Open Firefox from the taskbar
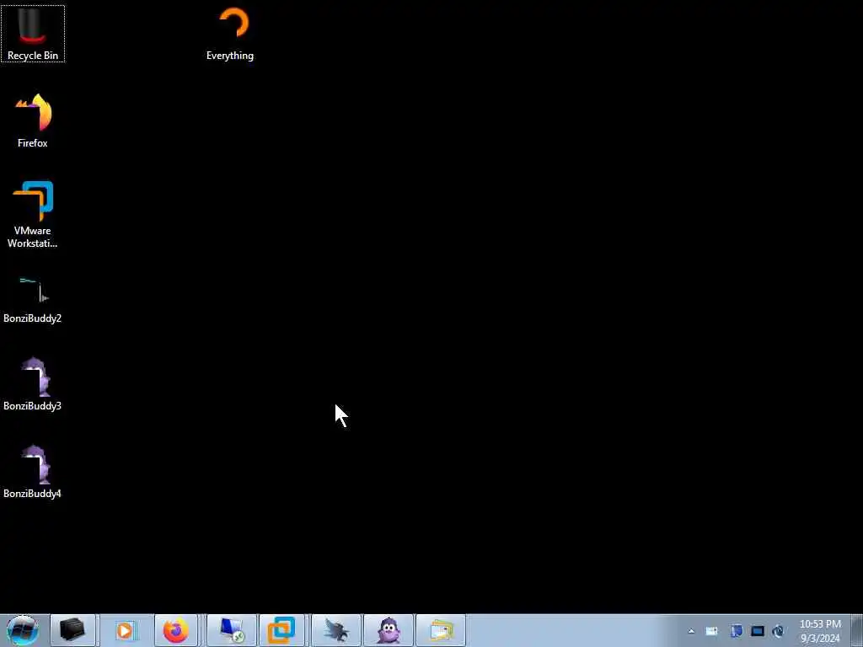Screen dimensions: 863x647 (x=176, y=630)
